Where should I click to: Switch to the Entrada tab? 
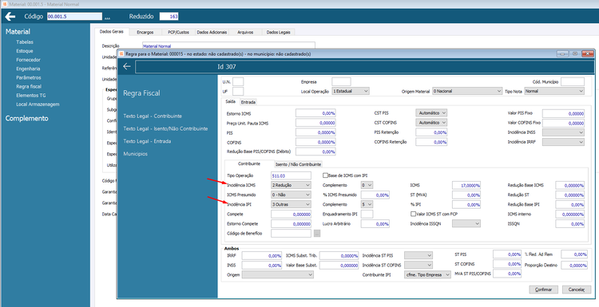click(x=248, y=102)
